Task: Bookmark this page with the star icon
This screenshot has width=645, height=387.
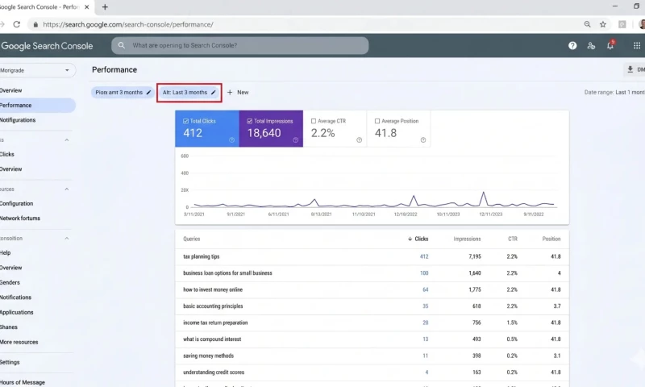Action: 603,24
